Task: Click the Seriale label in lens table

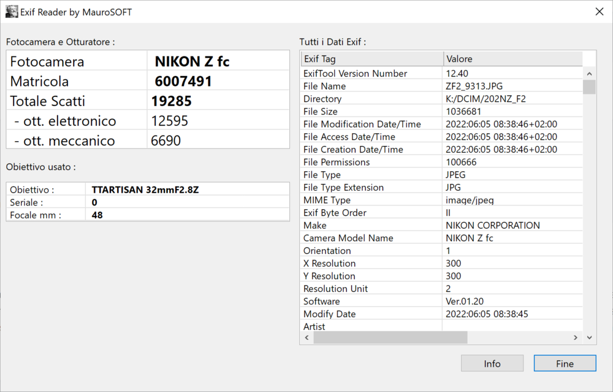Action: click(26, 202)
